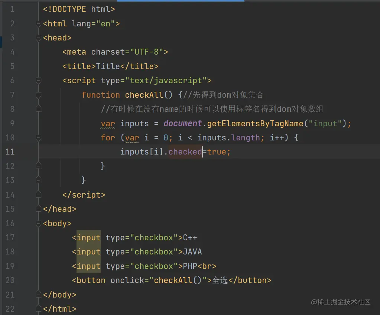Image resolution: width=380 pixels, height=315 pixels.
Task: Click the var keyword on line 9
Action: 108,124
